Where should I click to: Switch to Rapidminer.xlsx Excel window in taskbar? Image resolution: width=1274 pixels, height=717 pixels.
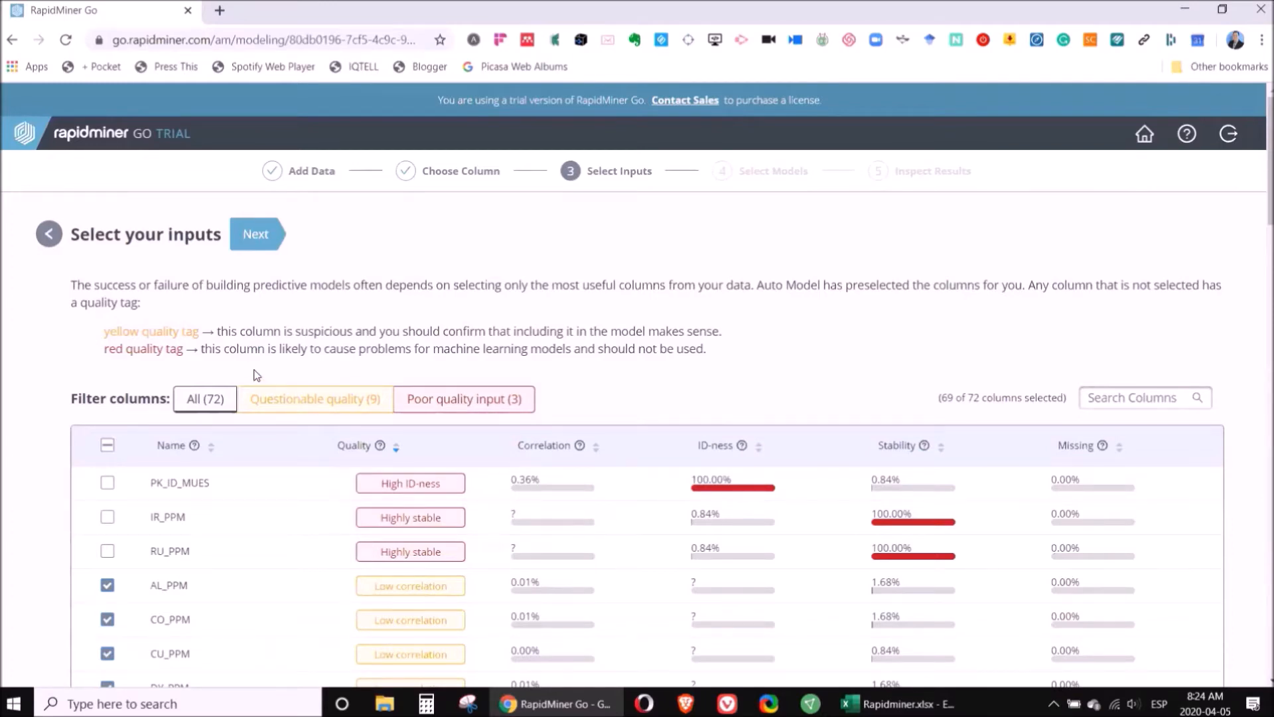tap(897, 704)
